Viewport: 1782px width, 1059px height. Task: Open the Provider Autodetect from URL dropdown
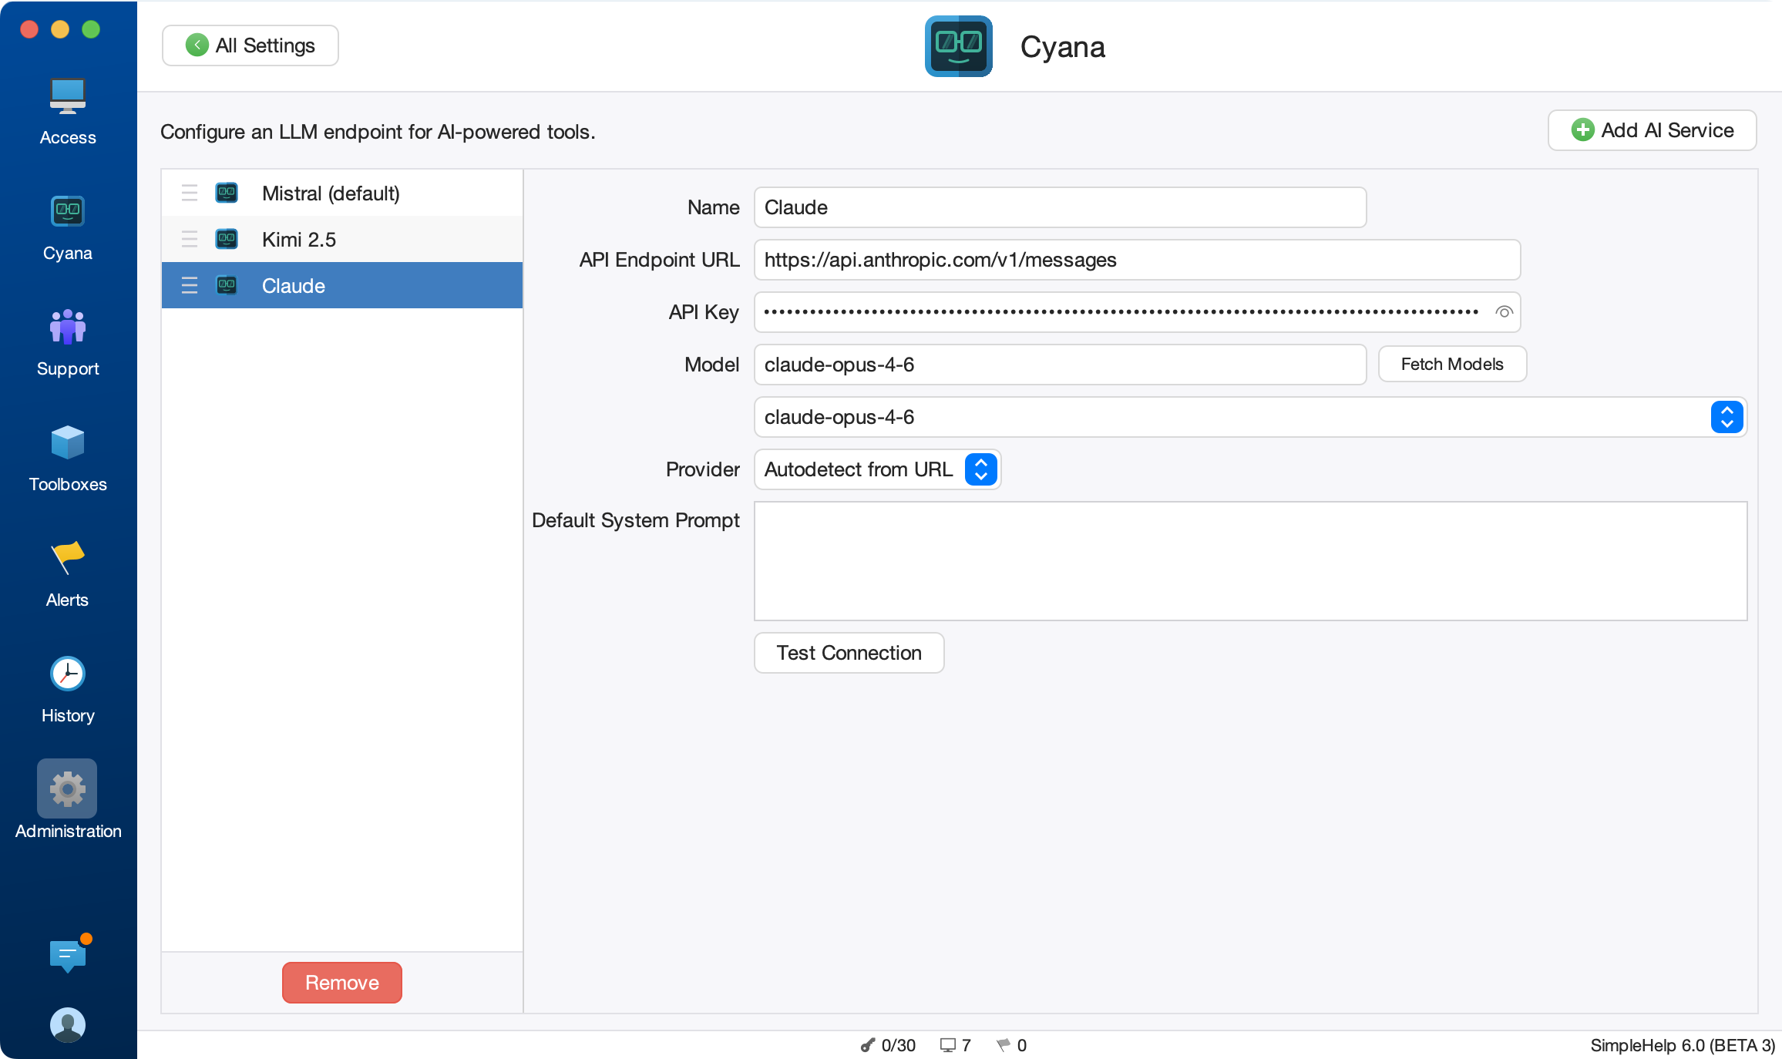[877, 469]
